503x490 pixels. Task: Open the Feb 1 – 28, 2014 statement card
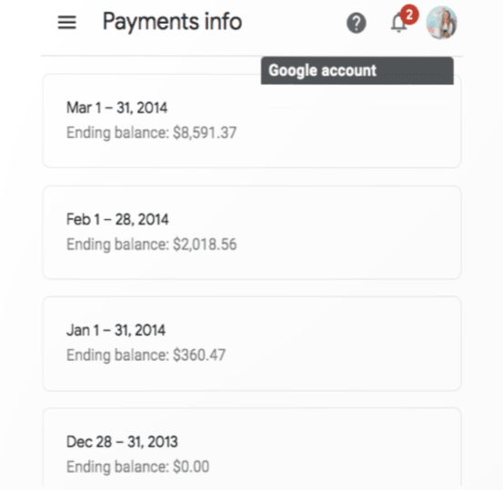pyautogui.click(x=252, y=233)
